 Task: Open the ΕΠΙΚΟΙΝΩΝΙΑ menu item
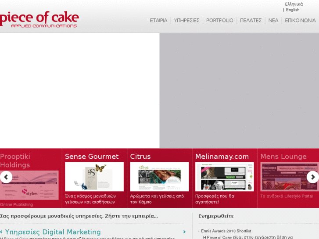(x=300, y=20)
